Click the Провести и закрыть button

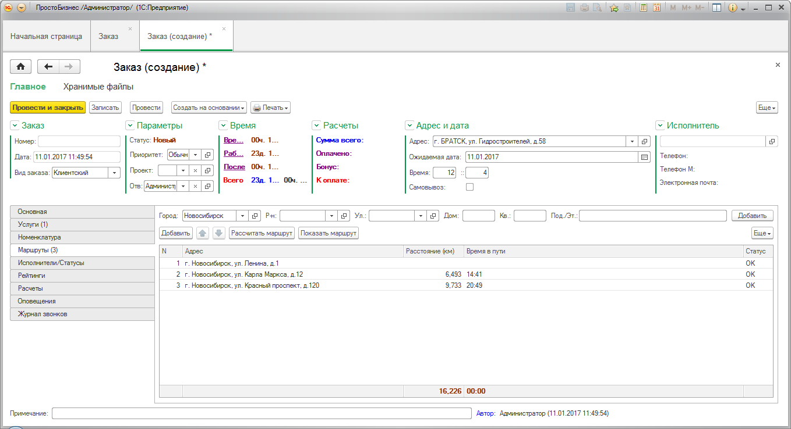[x=48, y=108]
